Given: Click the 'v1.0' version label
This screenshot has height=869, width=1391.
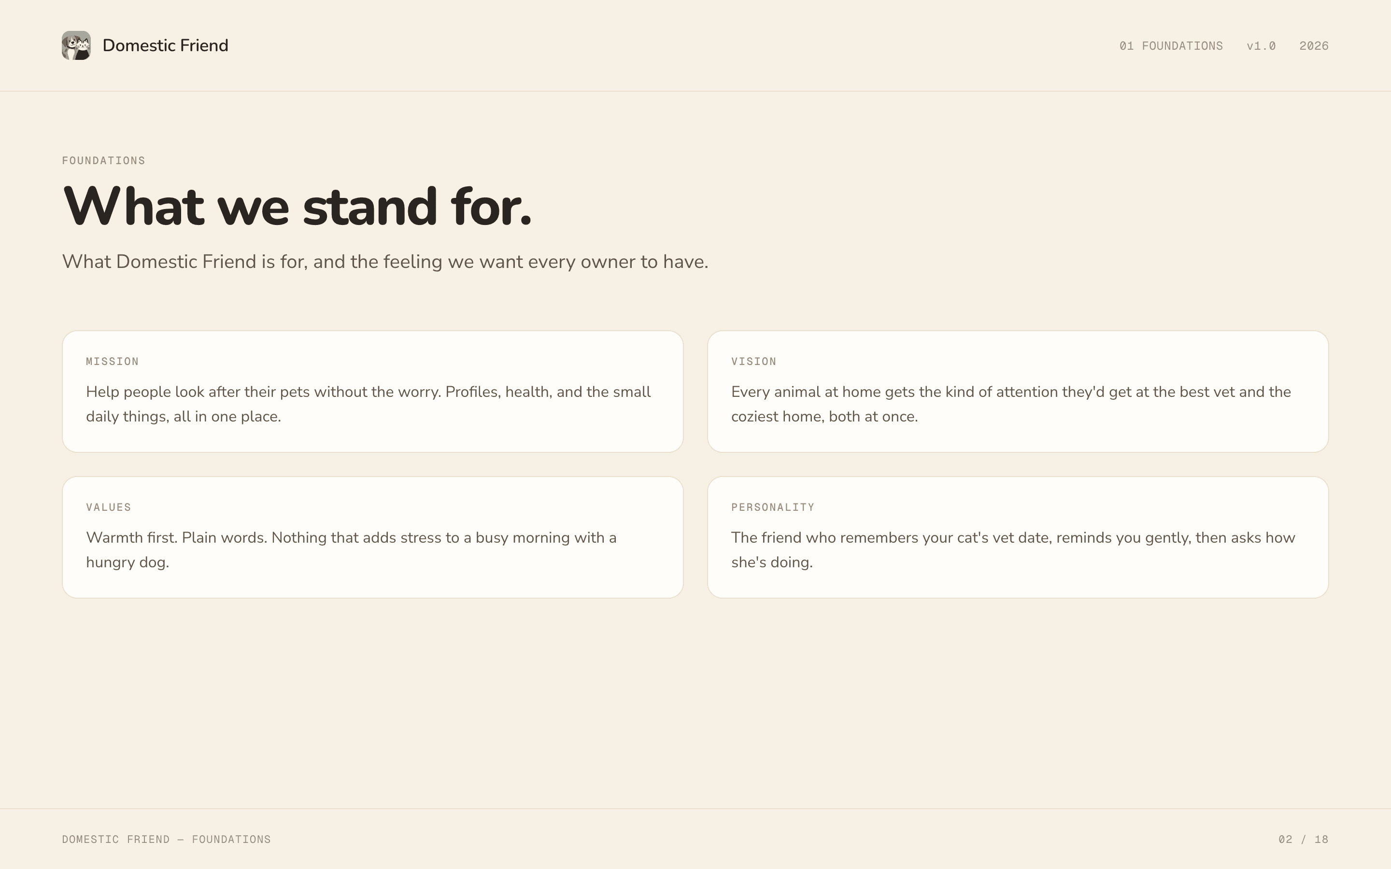Looking at the screenshot, I should tap(1261, 46).
